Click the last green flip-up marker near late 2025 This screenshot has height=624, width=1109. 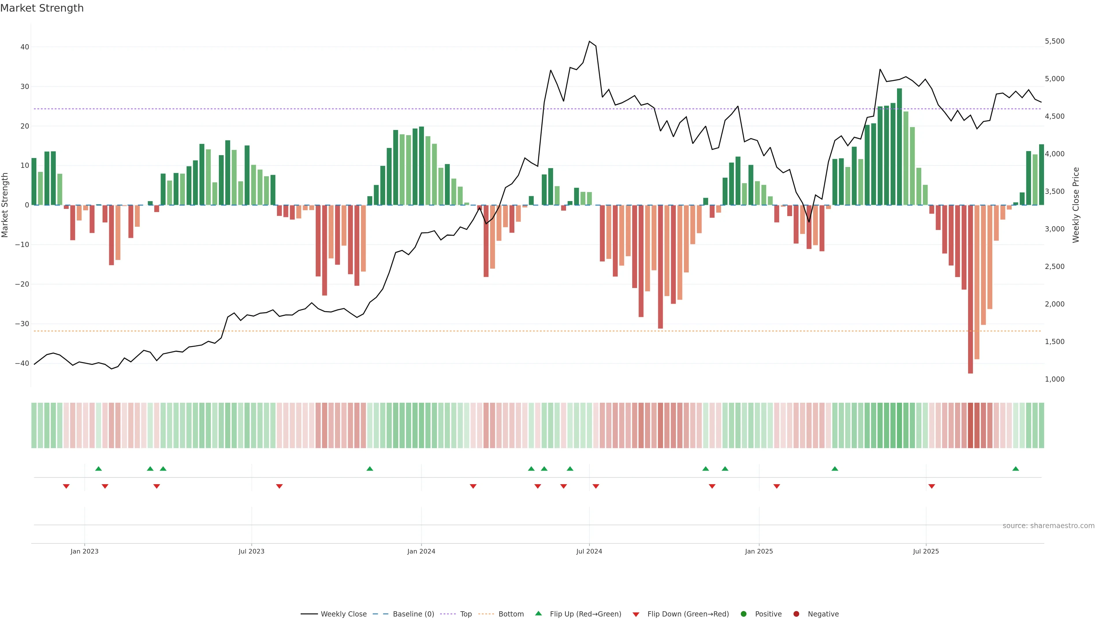(1016, 469)
